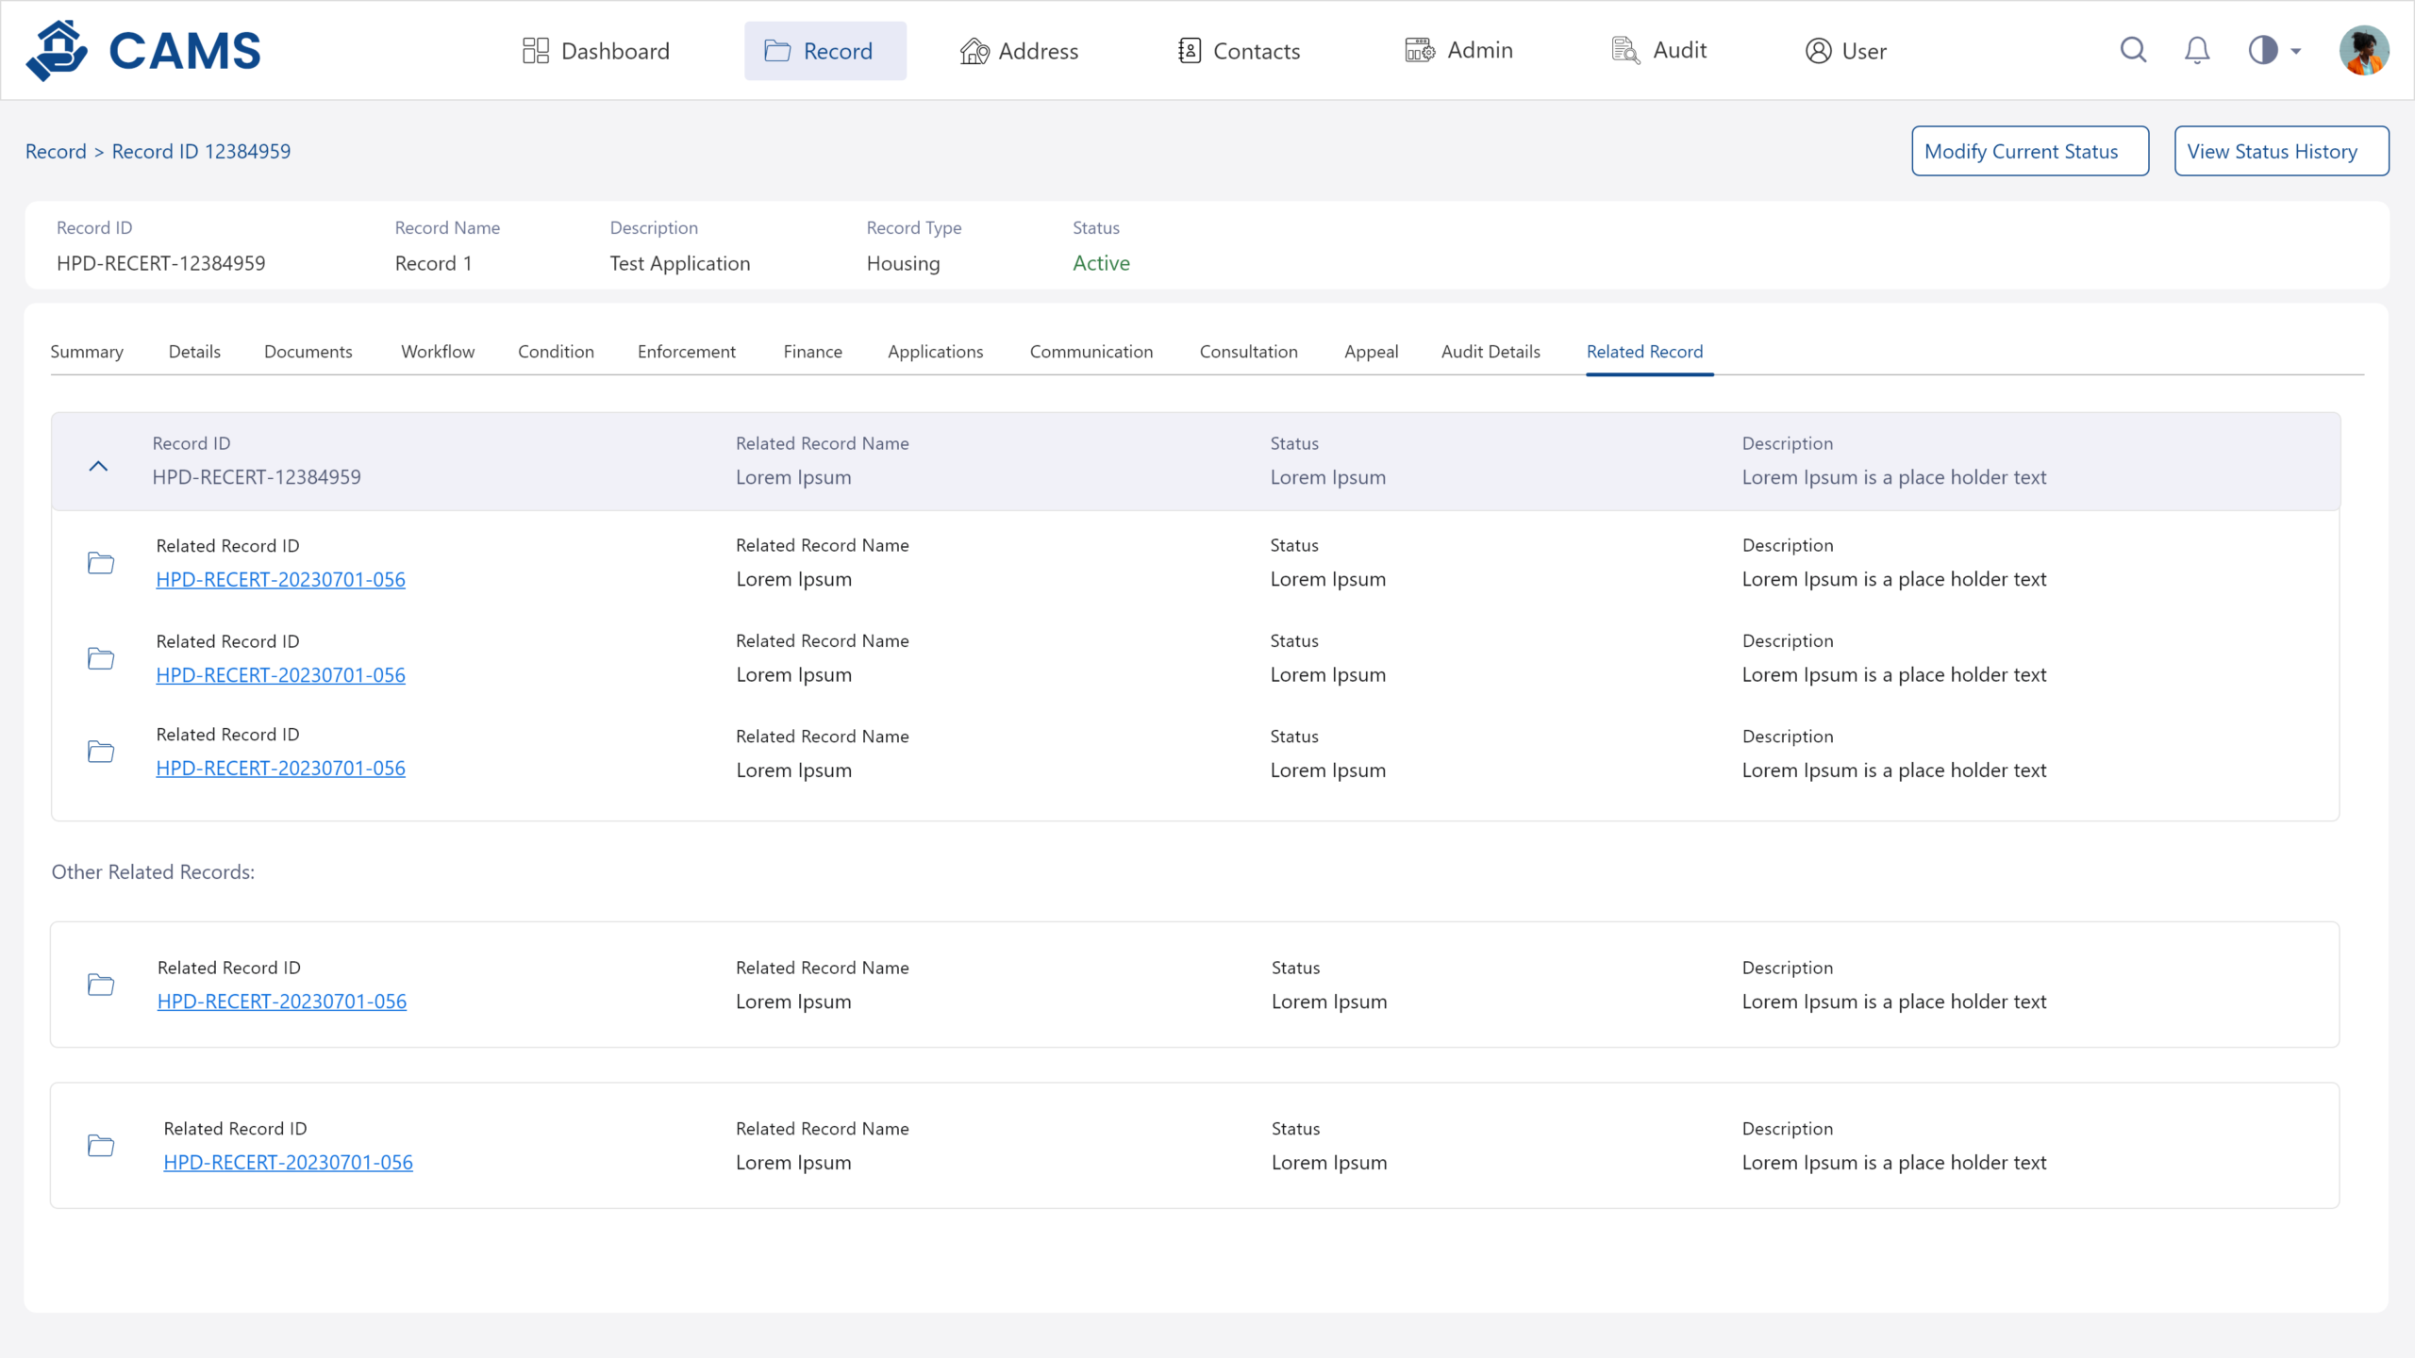The height and width of the screenshot is (1358, 2415).
Task: Click folder icon of first related record
Action: click(x=101, y=563)
